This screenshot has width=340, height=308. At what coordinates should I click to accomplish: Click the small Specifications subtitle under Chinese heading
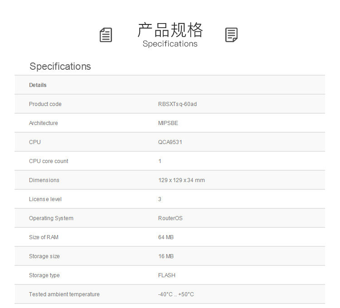(170, 44)
